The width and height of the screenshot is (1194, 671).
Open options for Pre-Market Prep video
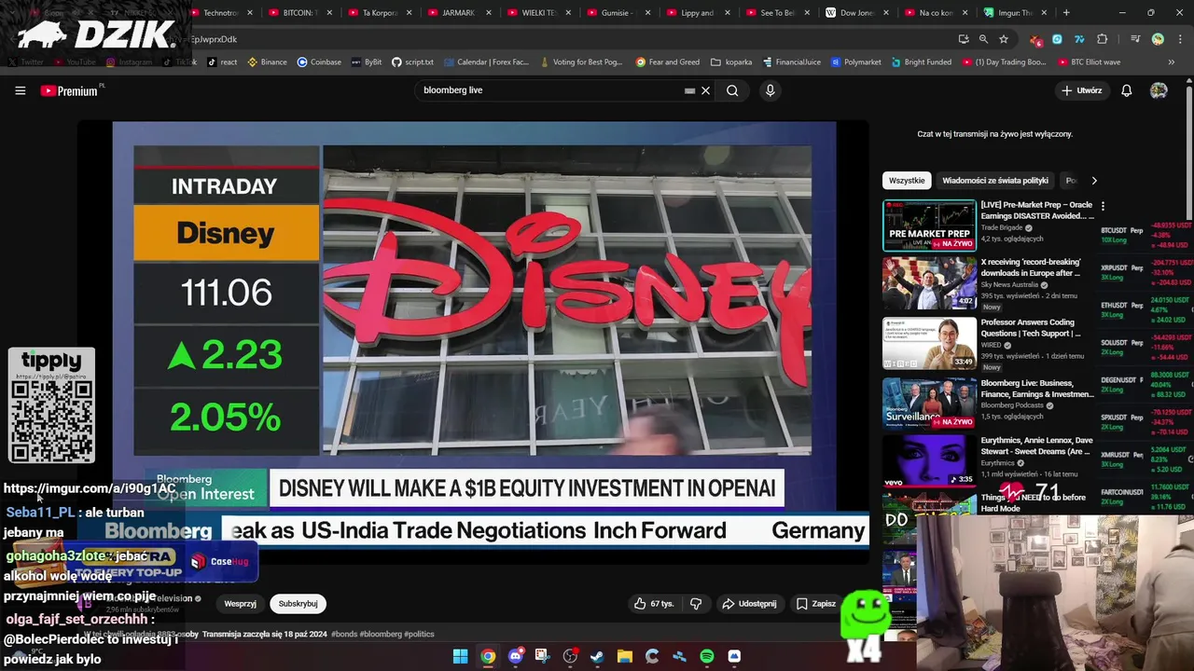tap(1103, 206)
